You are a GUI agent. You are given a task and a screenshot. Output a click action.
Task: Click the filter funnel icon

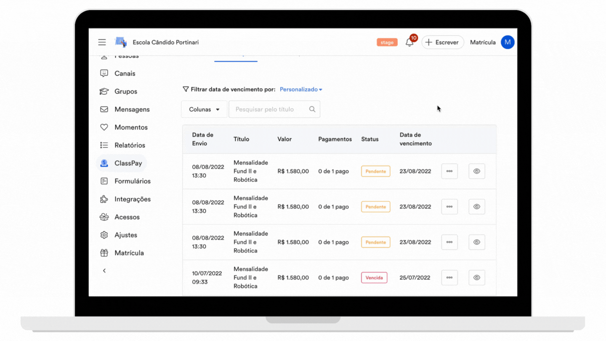tap(186, 89)
